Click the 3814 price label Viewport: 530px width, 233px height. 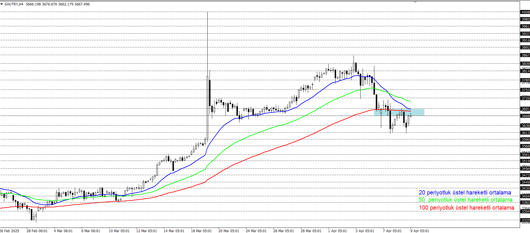click(525, 71)
